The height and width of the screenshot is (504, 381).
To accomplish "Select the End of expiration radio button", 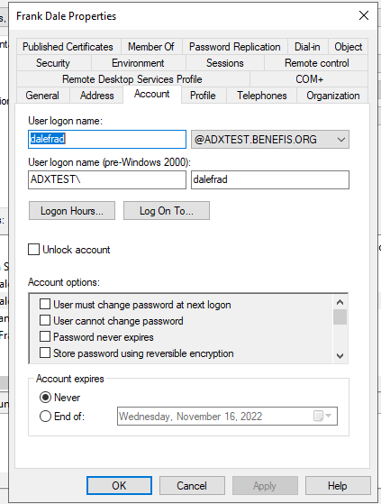I will click(45, 417).
